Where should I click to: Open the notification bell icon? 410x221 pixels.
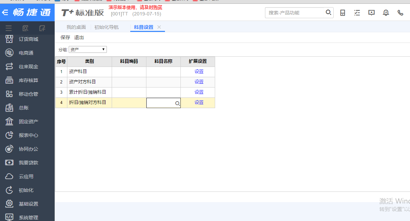point(386,13)
